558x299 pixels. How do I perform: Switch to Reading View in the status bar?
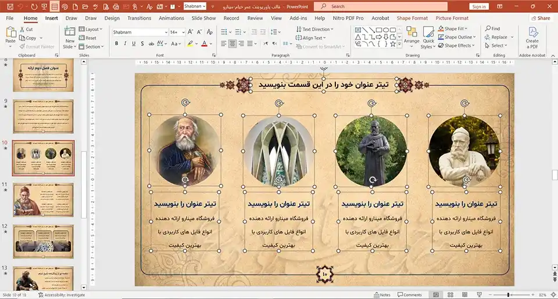(x=465, y=295)
